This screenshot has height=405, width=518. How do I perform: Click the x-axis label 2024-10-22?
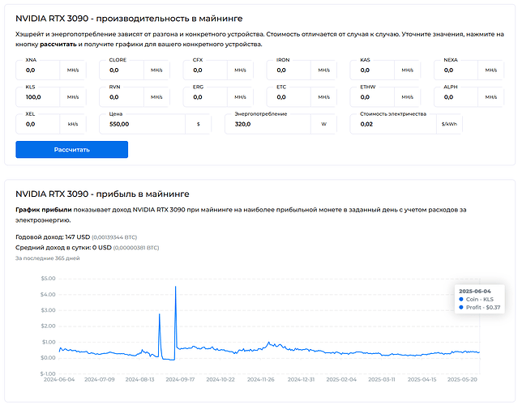tap(220, 380)
